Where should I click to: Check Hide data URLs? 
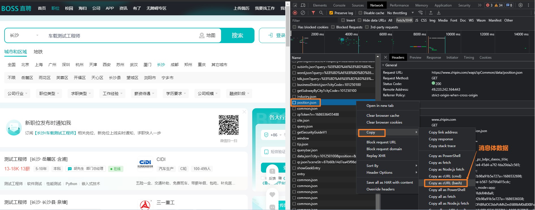click(x=359, y=20)
